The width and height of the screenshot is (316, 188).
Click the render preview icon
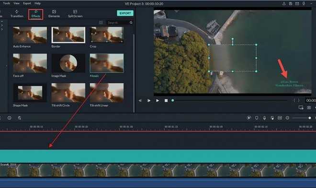click(x=249, y=118)
